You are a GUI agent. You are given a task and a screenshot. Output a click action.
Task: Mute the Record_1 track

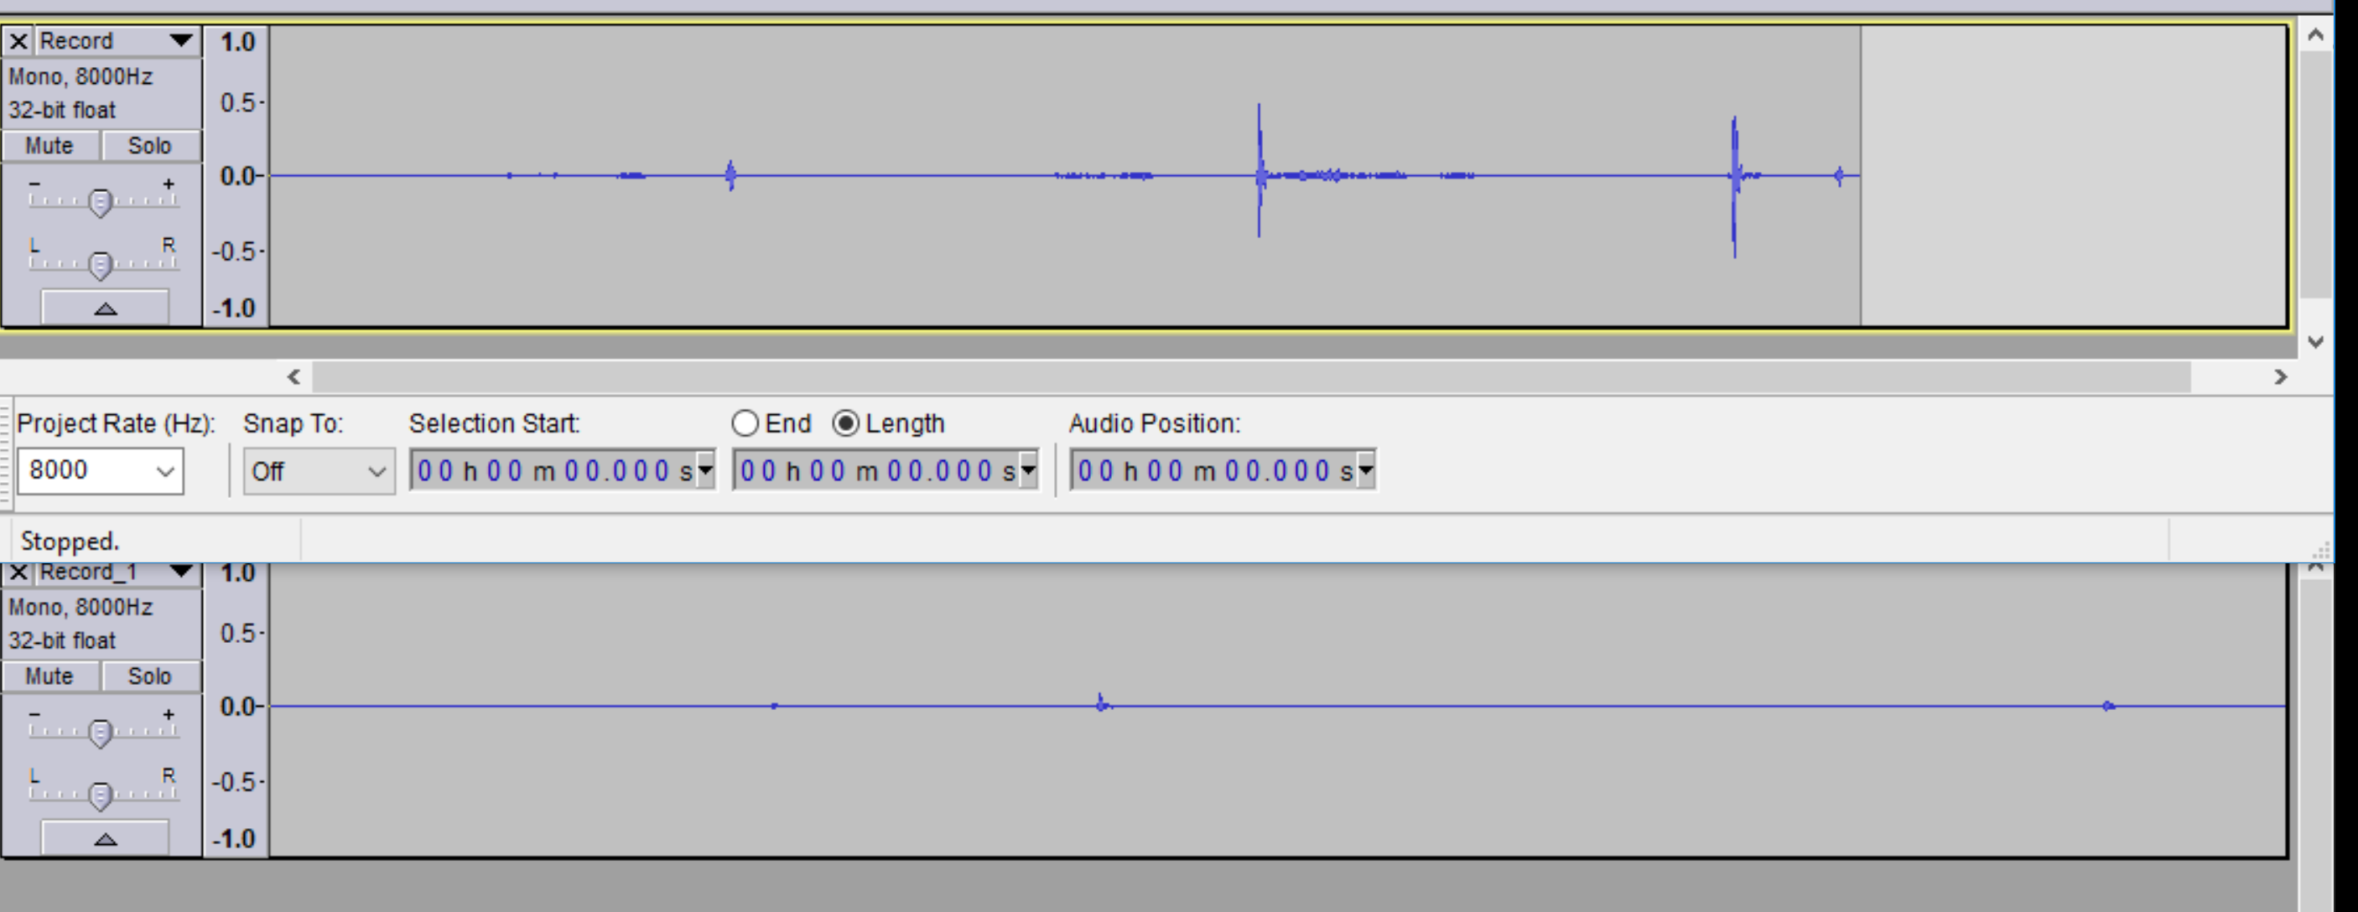[x=49, y=676]
